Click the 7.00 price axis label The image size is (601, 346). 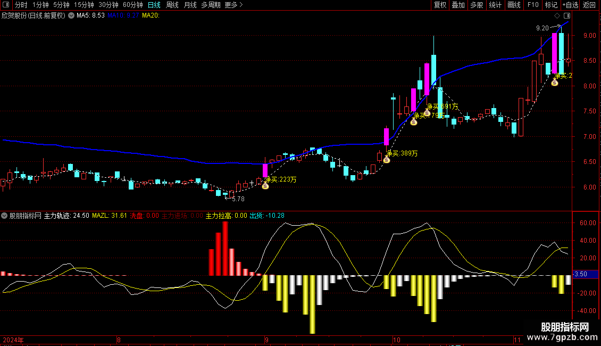coord(589,137)
